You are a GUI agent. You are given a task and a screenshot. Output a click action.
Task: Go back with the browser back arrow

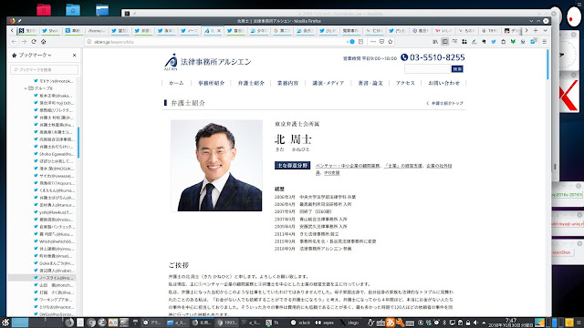14,42
